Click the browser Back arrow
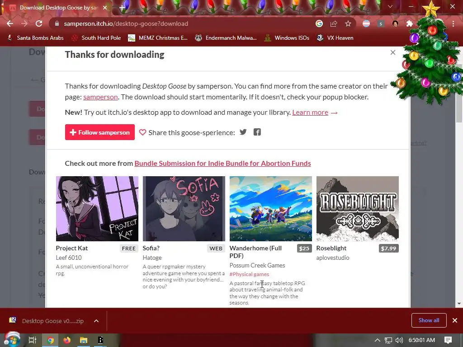 [10, 23]
